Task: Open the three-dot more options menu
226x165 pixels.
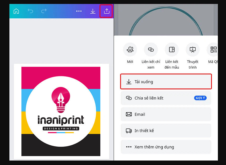Action: [x=79, y=11]
